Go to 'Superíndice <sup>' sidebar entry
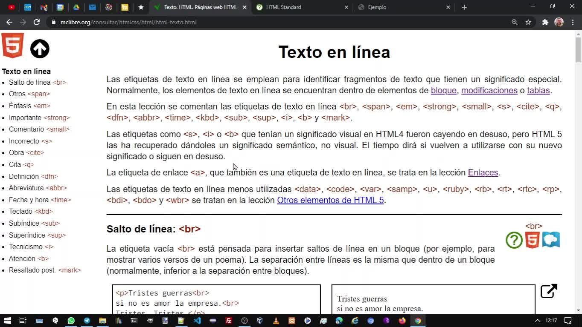The height and width of the screenshot is (327, 582). [x=38, y=235]
